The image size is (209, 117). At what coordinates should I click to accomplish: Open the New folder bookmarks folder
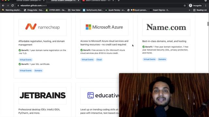[x=74, y=10]
